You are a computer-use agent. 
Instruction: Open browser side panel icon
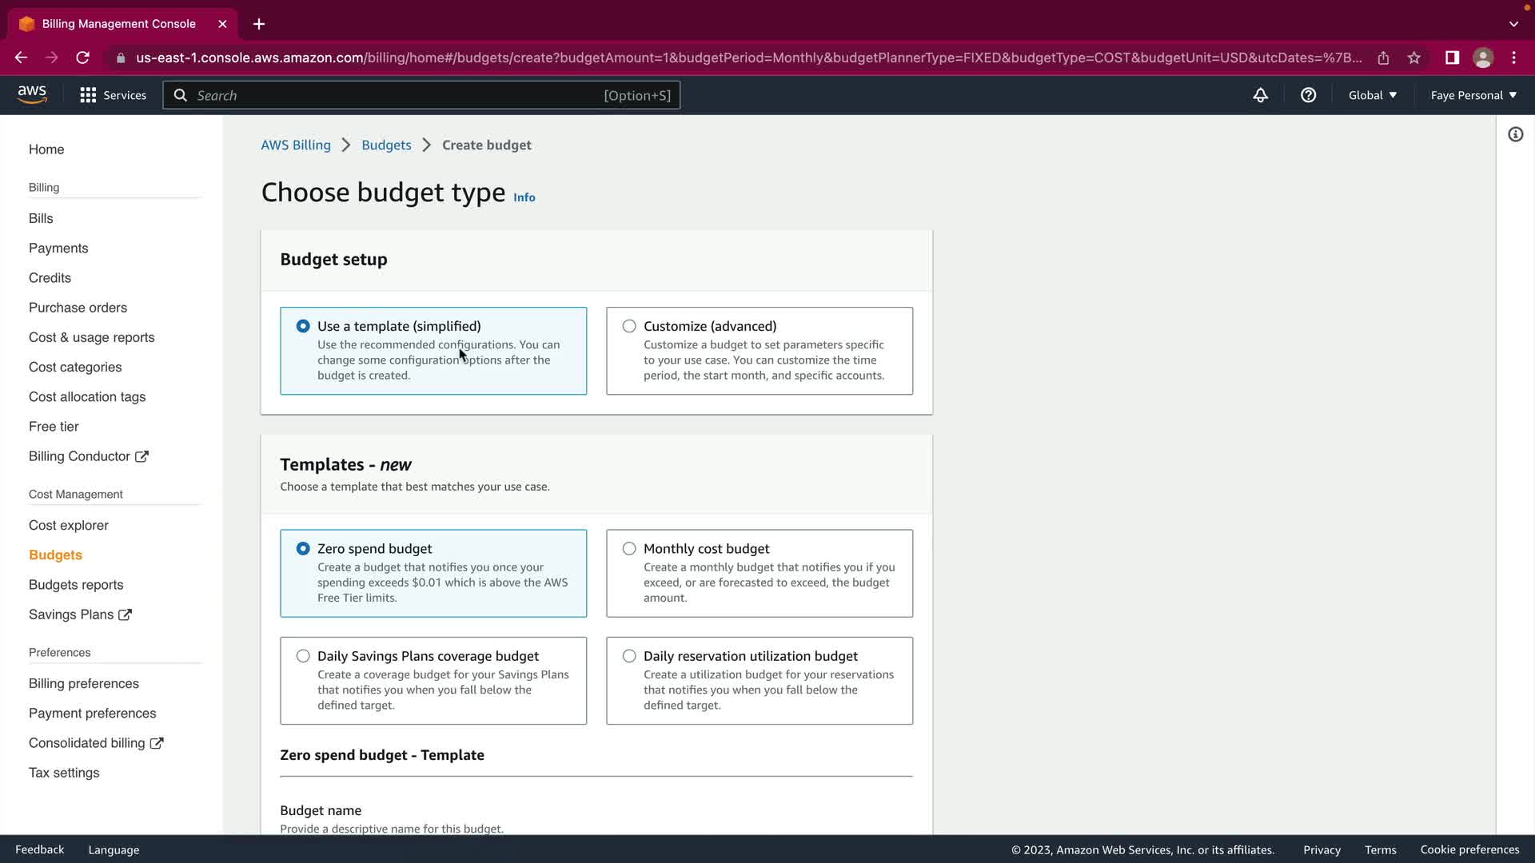pos(1452,58)
